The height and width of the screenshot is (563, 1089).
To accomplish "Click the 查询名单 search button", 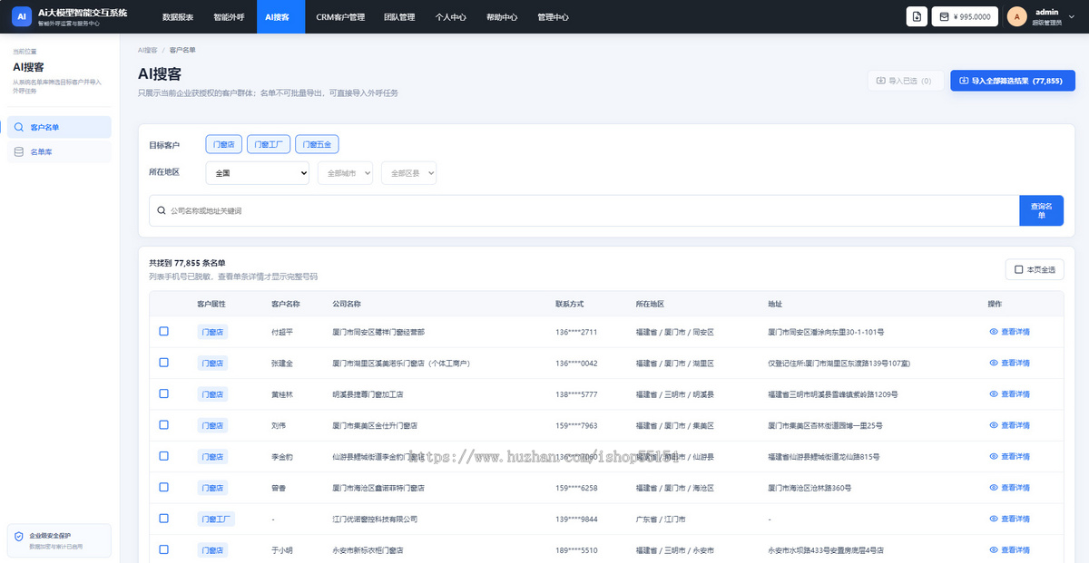I will pyautogui.click(x=1042, y=210).
